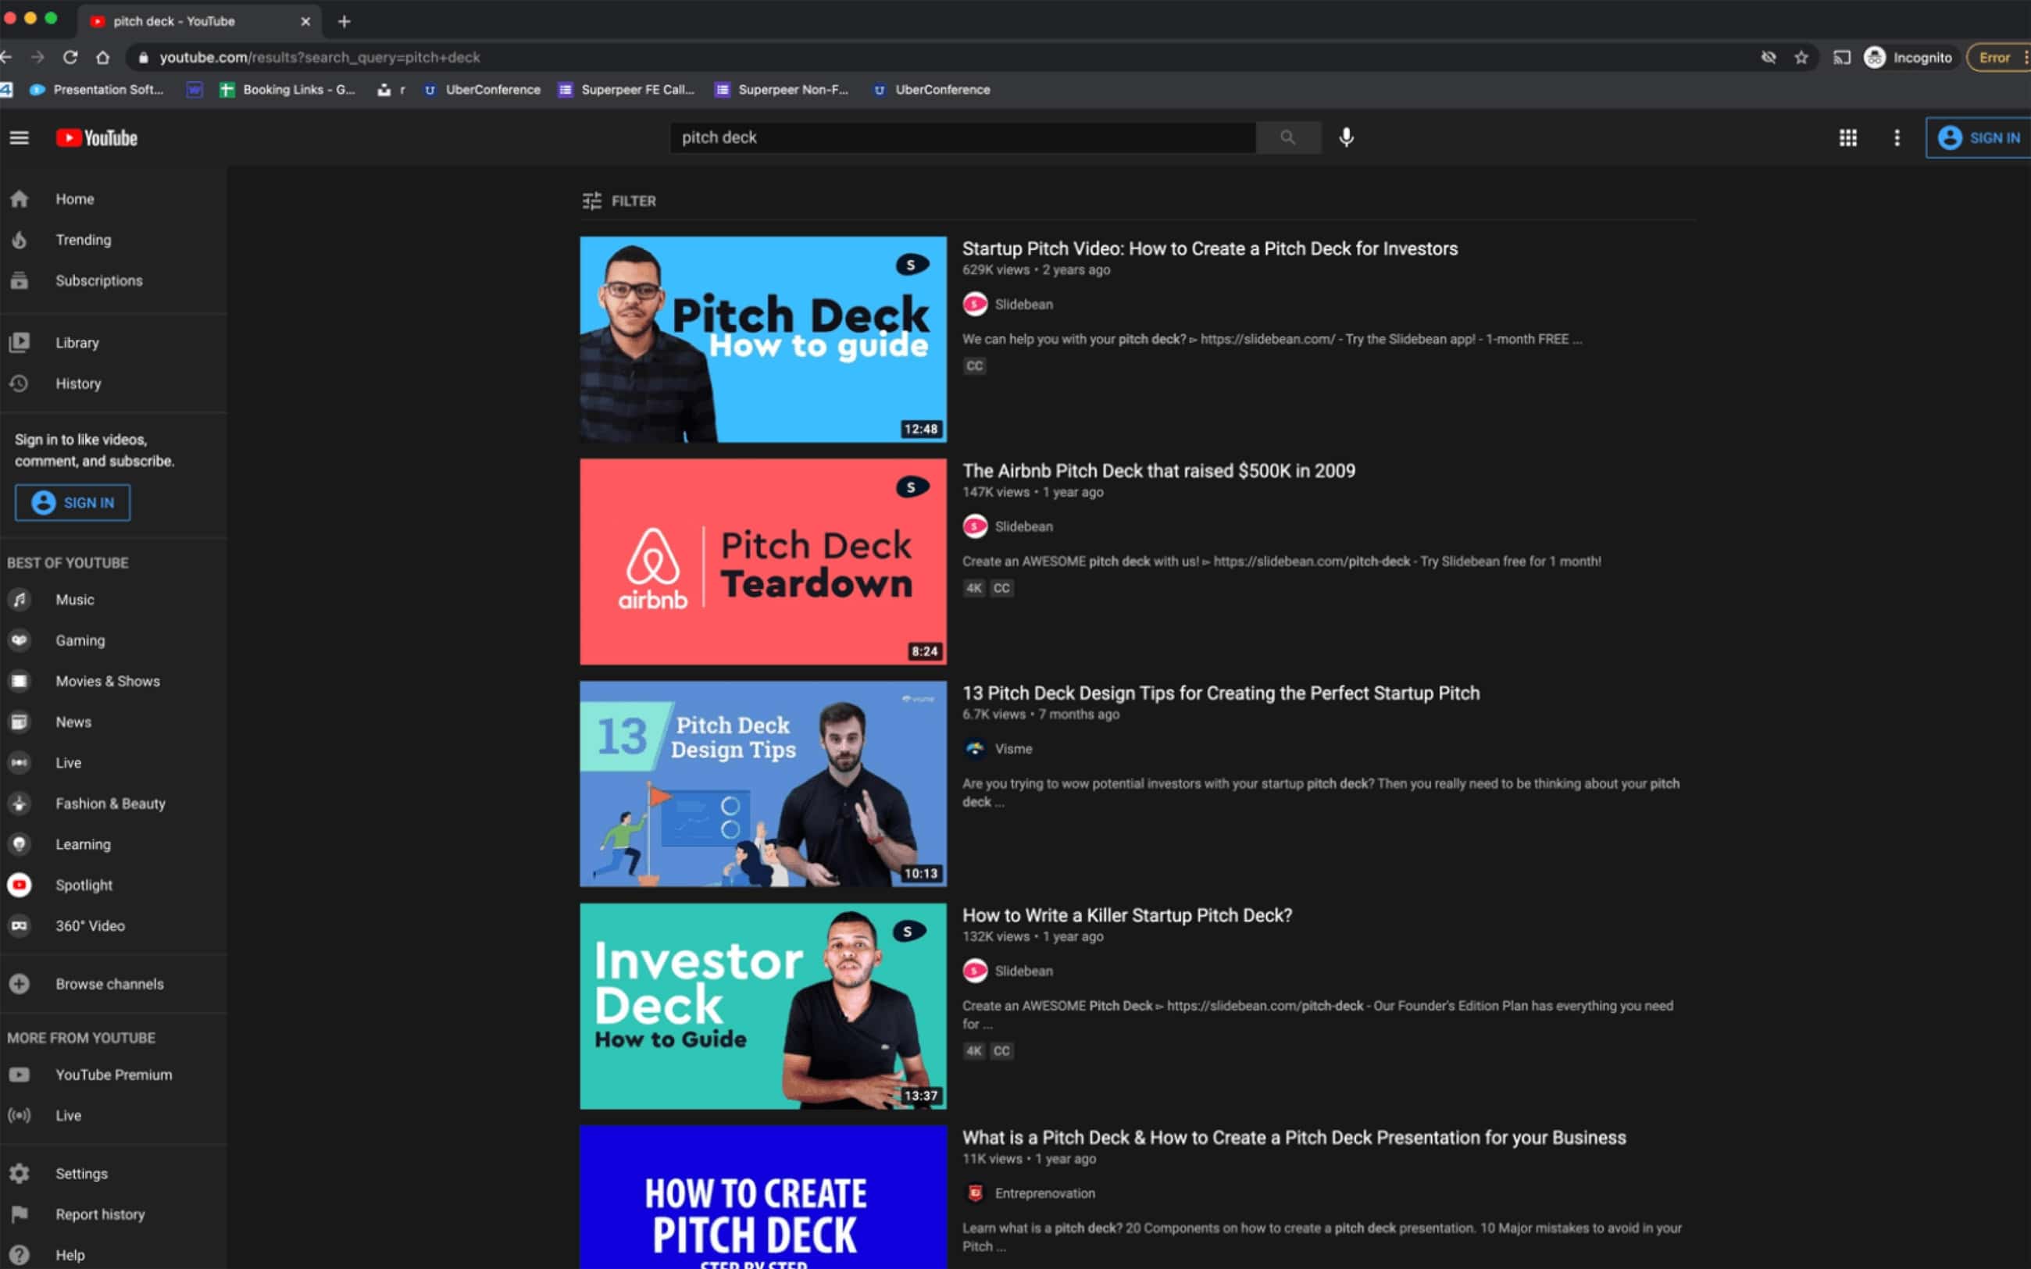Select the Spotlight icon
Screen dimensions: 2031x1269
[20, 885]
